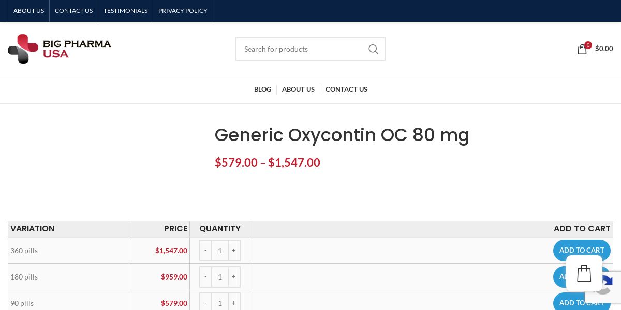Add 360 pills variation to cart
Viewport: 621px width, 310px height.
[581, 250]
